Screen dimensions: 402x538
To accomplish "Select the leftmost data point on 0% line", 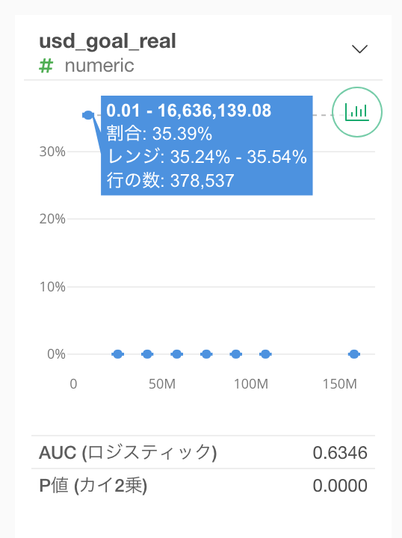I will tap(117, 353).
